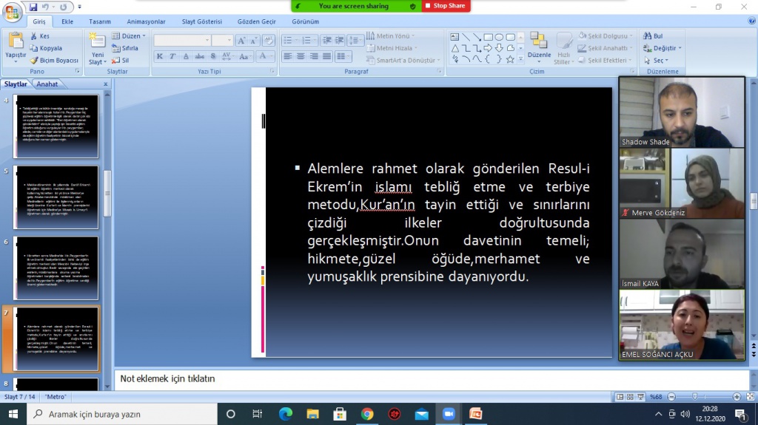Expand the Değiştir dropdown
The image size is (758, 425).
click(x=680, y=48)
